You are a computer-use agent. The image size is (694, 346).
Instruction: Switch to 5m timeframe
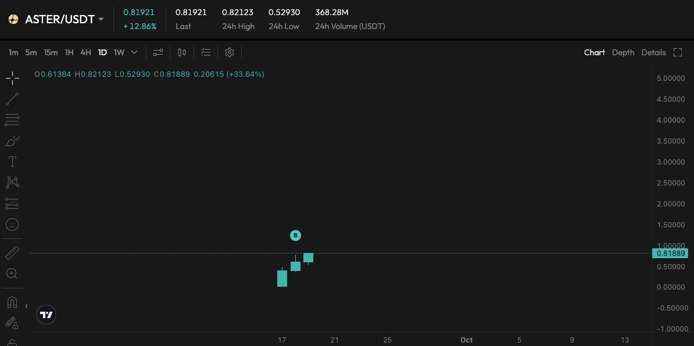pyautogui.click(x=31, y=52)
